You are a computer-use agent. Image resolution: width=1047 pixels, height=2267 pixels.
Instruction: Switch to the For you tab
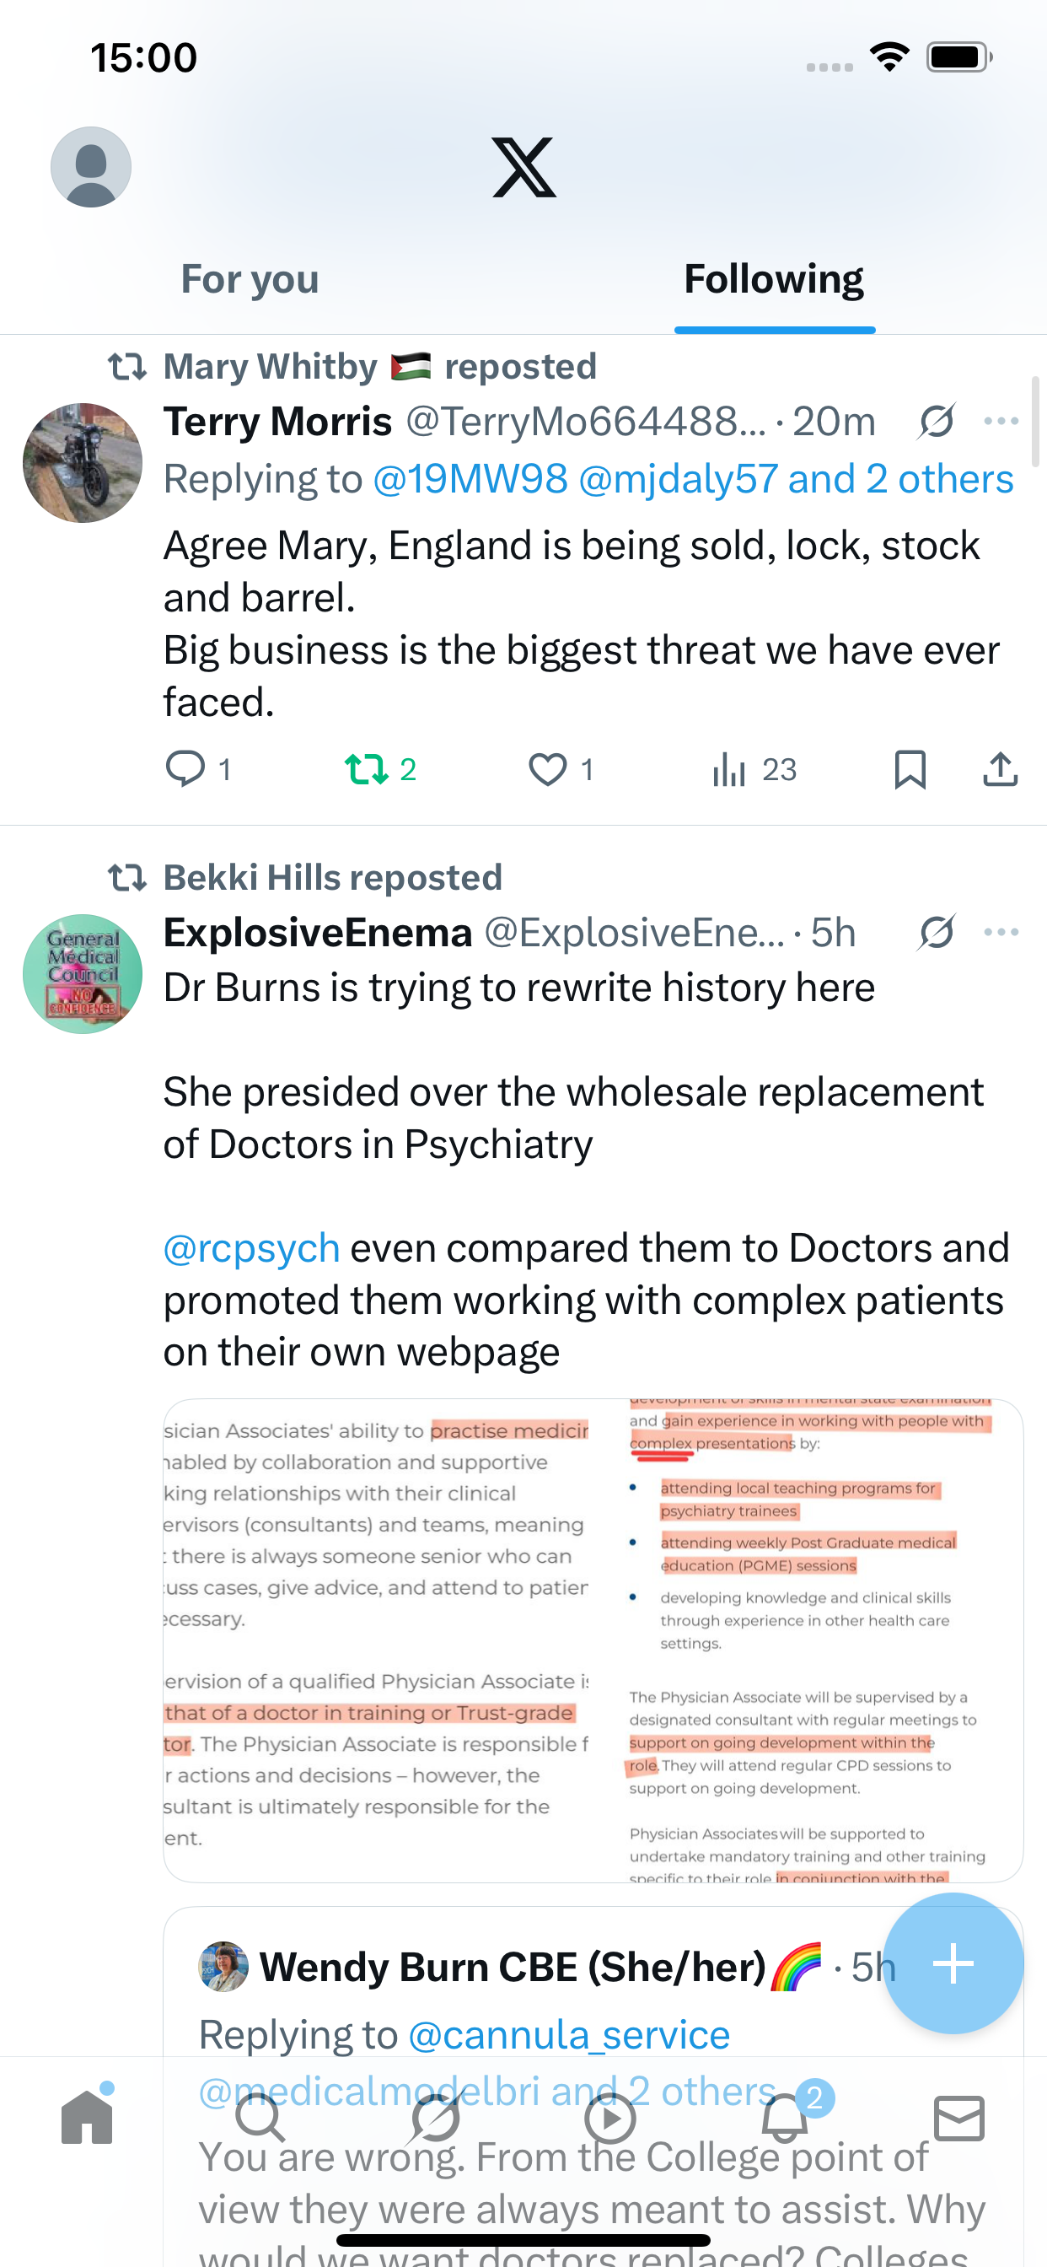click(x=250, y=280)
